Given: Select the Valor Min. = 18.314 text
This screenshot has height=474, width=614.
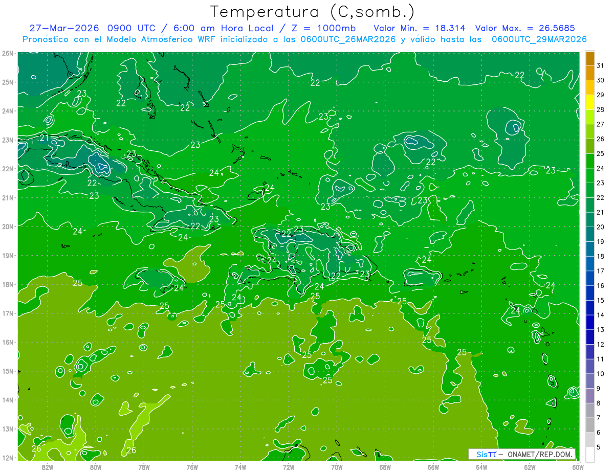Looking at the screenshot, I should point(420,28).
